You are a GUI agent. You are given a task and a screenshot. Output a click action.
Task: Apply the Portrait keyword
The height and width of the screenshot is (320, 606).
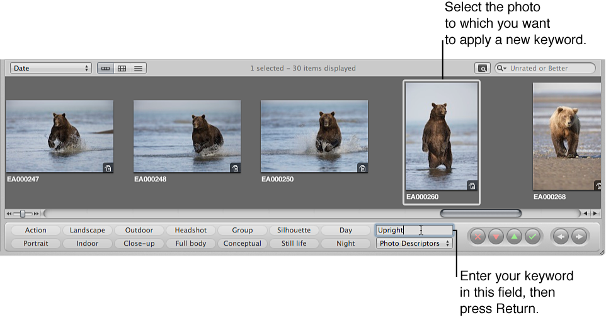(35, 244)
